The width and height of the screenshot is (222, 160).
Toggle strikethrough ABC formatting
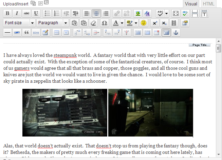coord(26,13)
